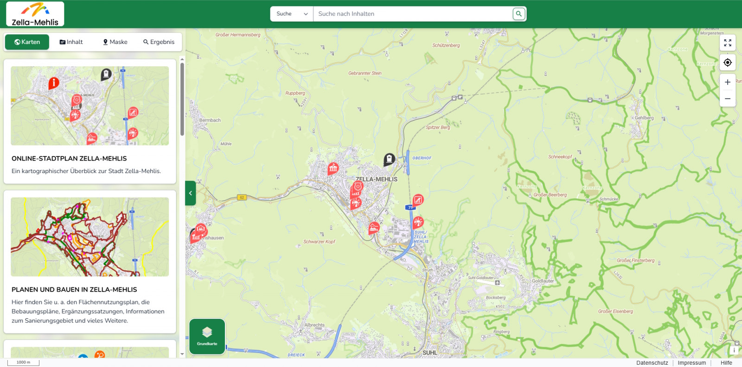This screenshot has height=367, width=742.
Task: Click the red museum marker on map
Action: coord(333,168)
